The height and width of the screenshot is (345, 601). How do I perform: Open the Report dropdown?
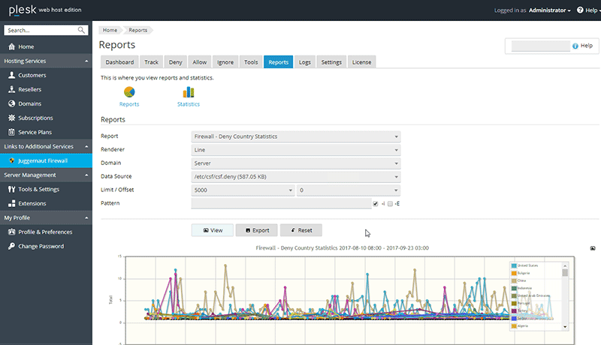pos(296,136)
